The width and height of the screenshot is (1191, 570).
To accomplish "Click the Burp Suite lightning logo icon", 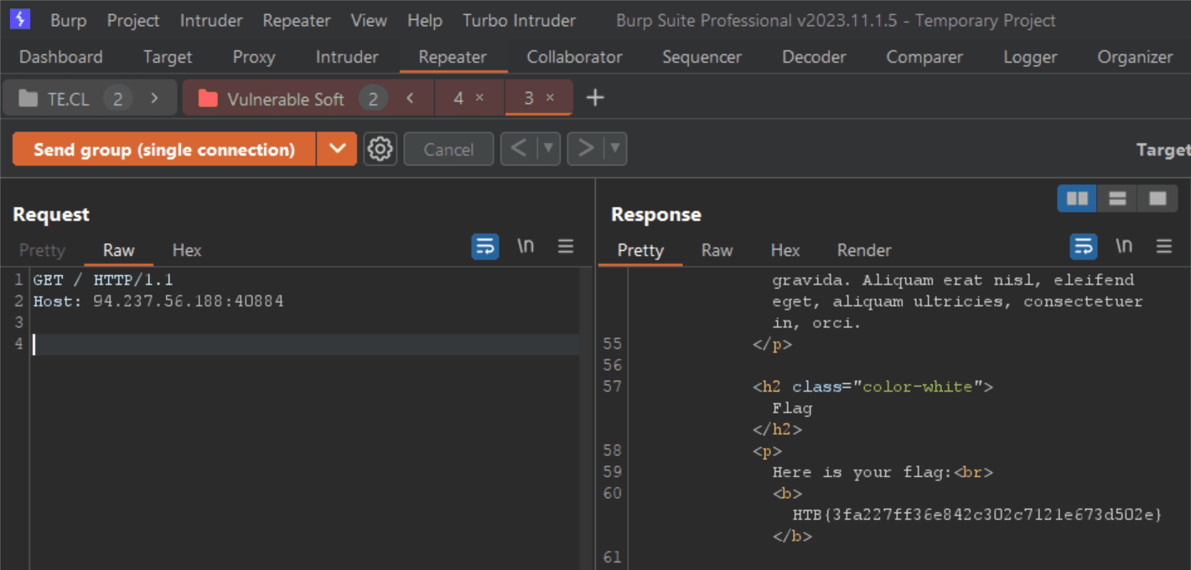I will tap(20, 19).
